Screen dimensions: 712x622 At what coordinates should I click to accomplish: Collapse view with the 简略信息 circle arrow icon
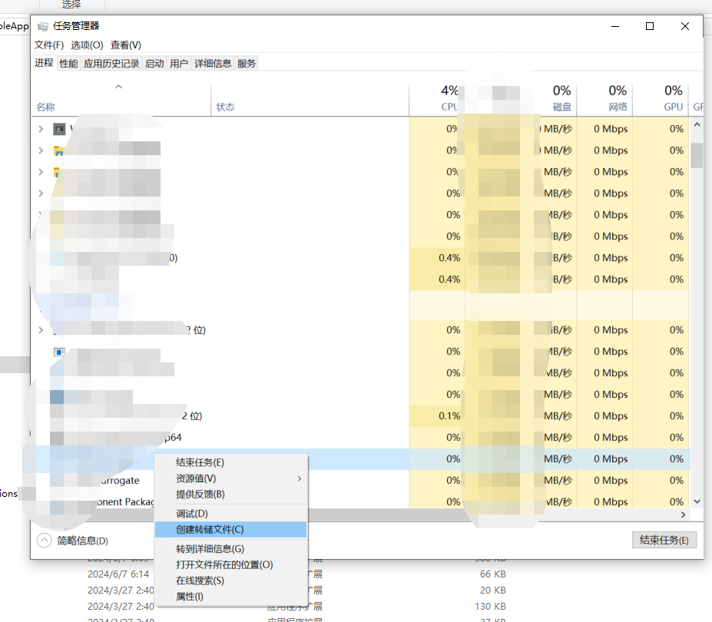[44, 541]
